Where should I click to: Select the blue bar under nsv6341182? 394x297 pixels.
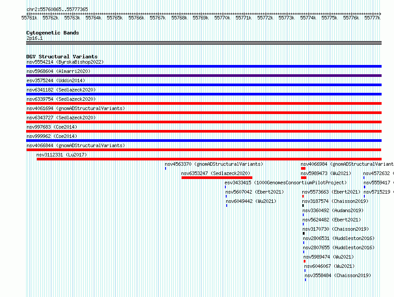click(204, 94)
